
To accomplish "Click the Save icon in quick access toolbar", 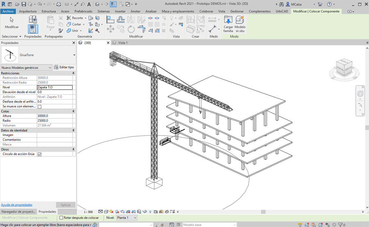I will (23, 4).
